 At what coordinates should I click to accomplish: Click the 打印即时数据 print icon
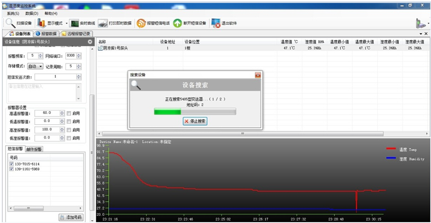point(103,23)
